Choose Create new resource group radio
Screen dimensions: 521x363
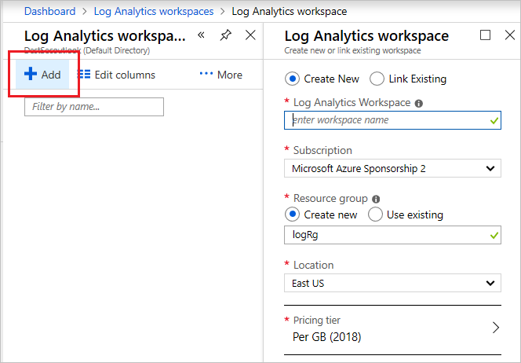click(292, 214)
